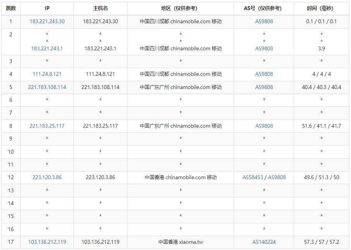Click the 主机名 column header
351x250 pixels.
pyautogui.click(x=100, y=9)
